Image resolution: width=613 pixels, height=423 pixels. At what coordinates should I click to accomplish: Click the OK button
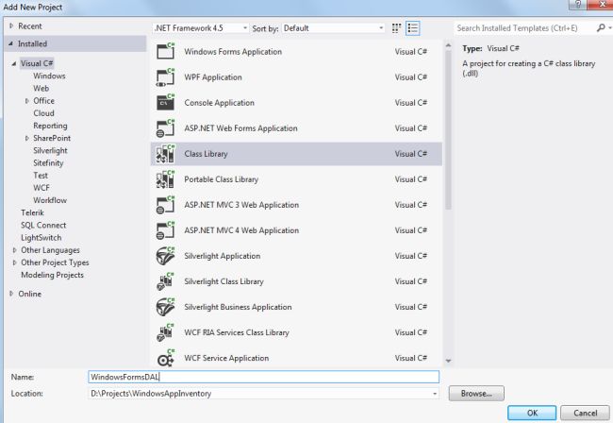(532, 413)
